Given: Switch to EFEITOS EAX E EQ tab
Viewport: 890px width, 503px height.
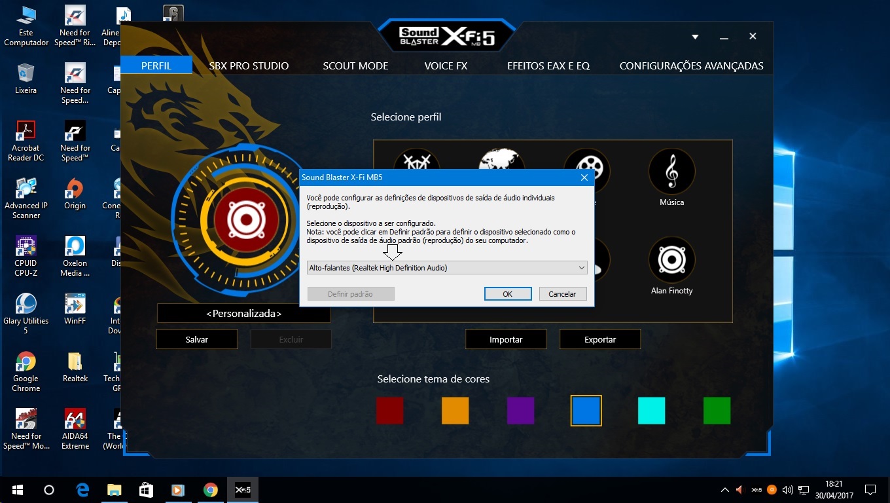Looking at the screenshot, I should [548, 65].
